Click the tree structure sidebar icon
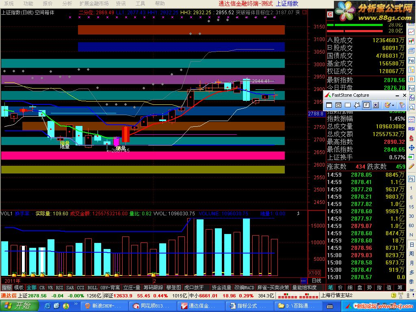 pos(412,70)
